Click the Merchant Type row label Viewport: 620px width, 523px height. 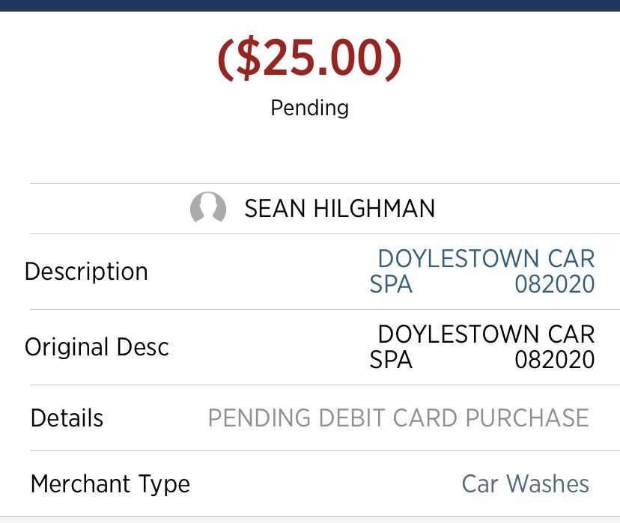coord(109,484)
